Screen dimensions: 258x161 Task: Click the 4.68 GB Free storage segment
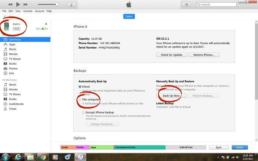pyautogui.click(x=186, y=147)
